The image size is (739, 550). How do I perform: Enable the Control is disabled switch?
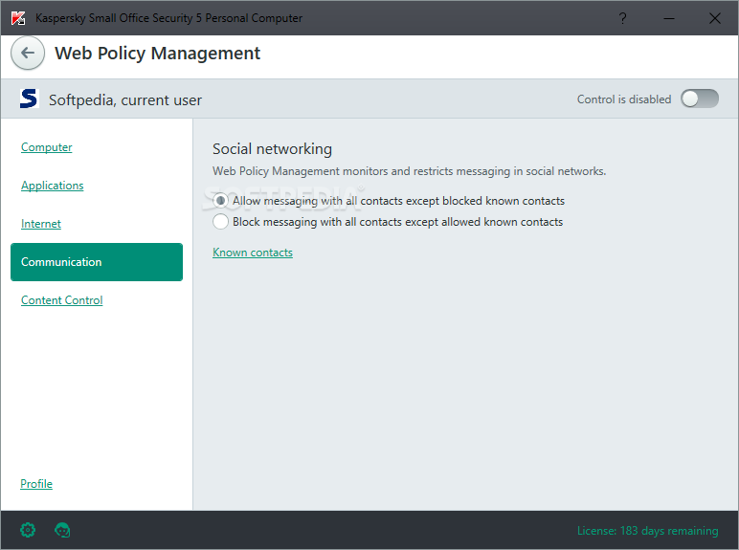(700, 99)
